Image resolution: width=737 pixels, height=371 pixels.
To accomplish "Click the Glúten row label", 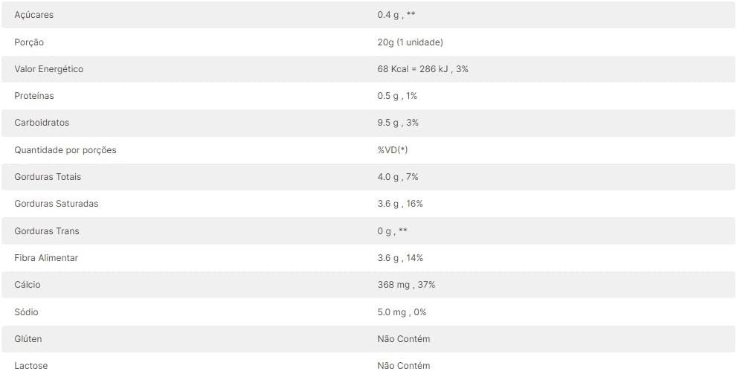I will tap(28, 339).
